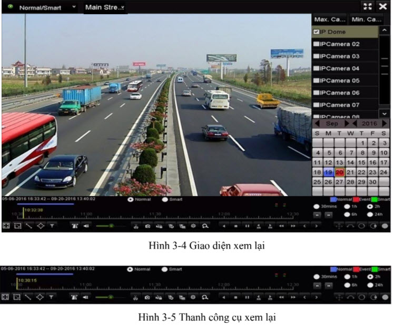This screenshot has width=394, height=325.
Task: Pause playback in the Figure 3-4 toolbar
Action: pos(247,225)
